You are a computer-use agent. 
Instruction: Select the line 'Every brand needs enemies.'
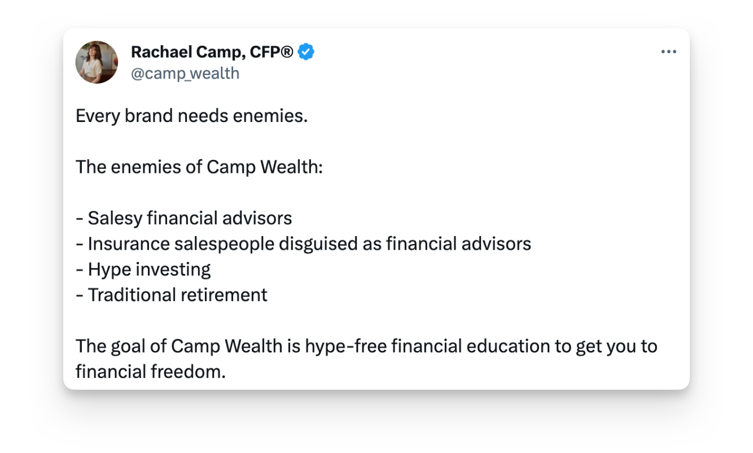(192, 116)
